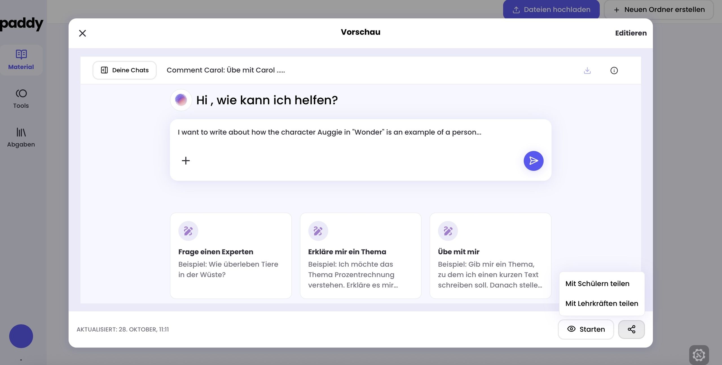Image resolution: width=722 pixels, height=365 pixels.
Task: Toggle the Deine Chats panel
Action: click(124, 70)
